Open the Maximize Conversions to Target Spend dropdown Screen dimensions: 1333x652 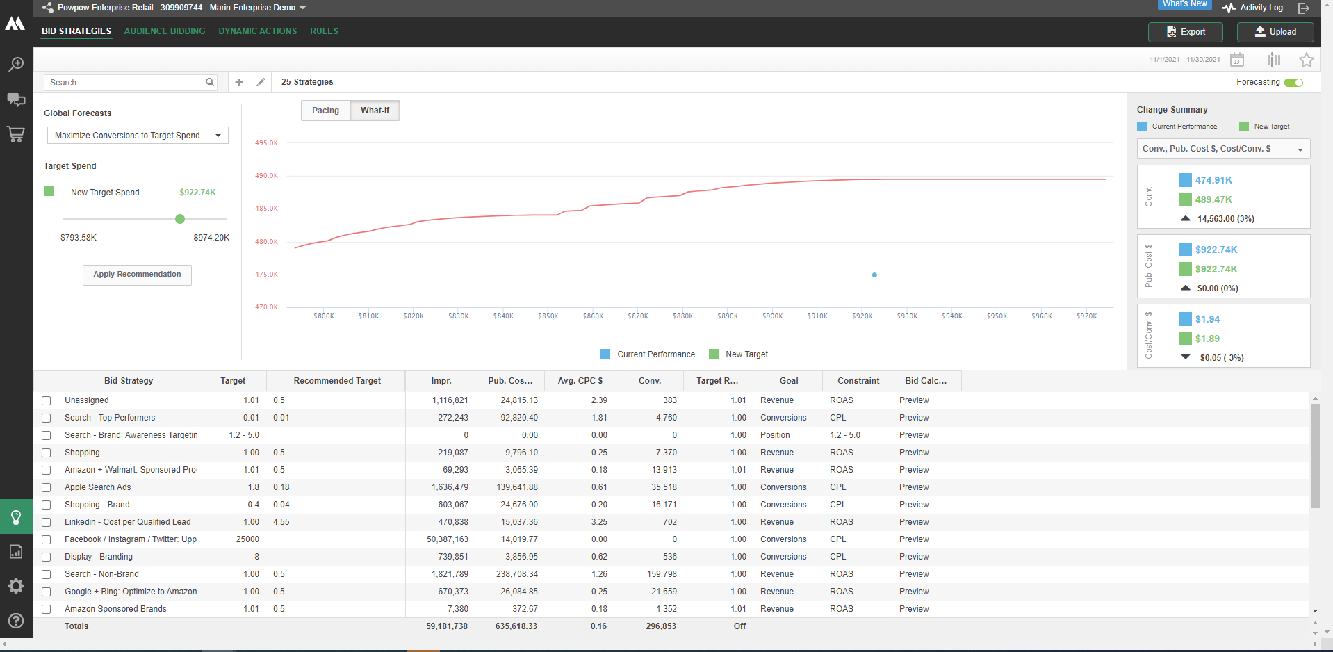137,135
